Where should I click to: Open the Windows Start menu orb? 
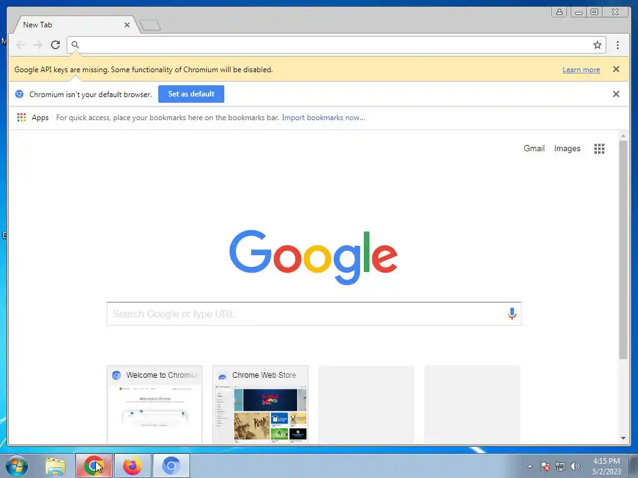[17, 466]
